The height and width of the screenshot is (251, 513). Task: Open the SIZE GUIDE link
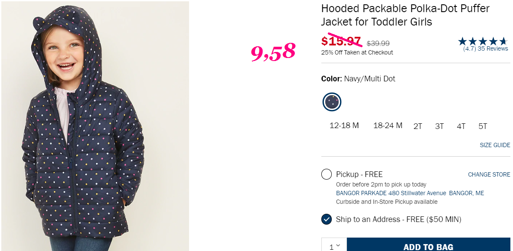(495, 145)
